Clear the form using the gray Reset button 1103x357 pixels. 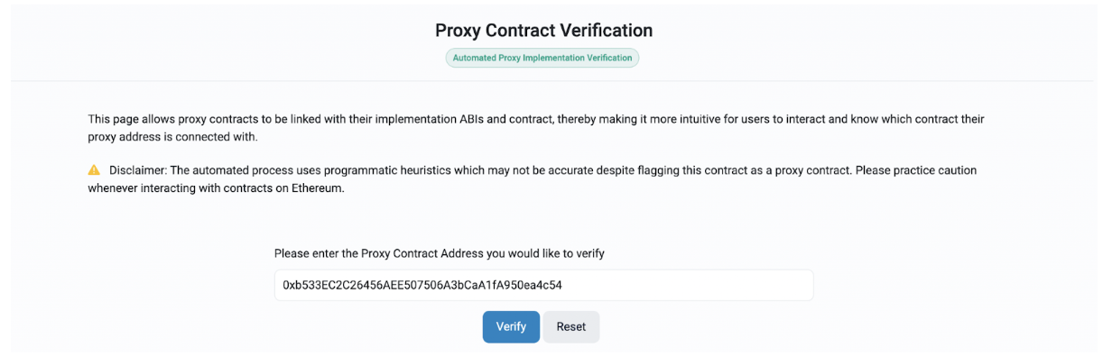point(570,326)
